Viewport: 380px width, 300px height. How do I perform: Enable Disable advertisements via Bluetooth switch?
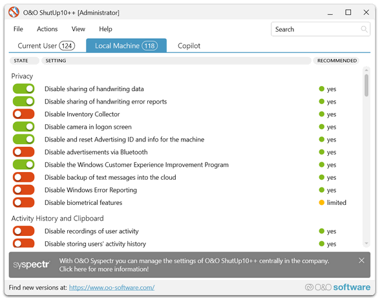[x=23, y=152]
